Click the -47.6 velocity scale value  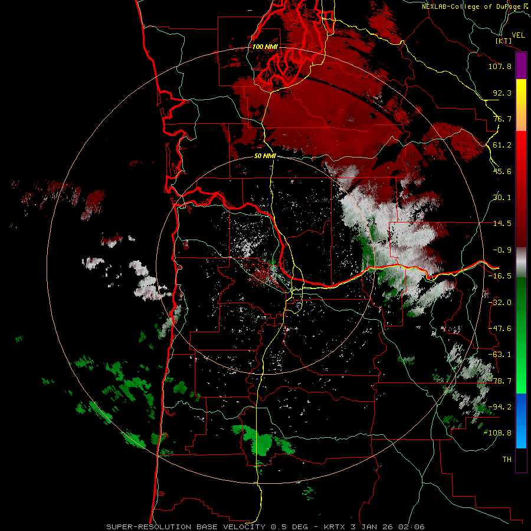pos(500,329)
